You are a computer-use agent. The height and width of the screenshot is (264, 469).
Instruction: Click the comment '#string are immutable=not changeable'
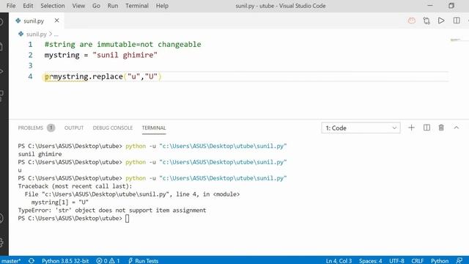click(122, 44)
